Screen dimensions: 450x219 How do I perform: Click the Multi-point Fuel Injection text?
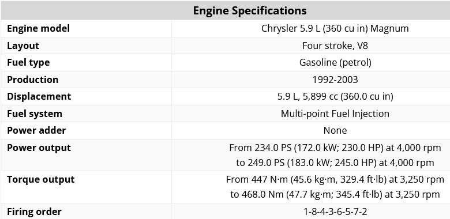(x=335, y=114)
